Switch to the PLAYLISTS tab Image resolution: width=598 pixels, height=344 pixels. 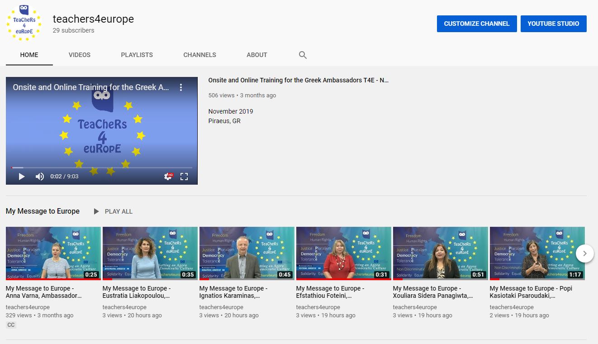coord(137,55)
